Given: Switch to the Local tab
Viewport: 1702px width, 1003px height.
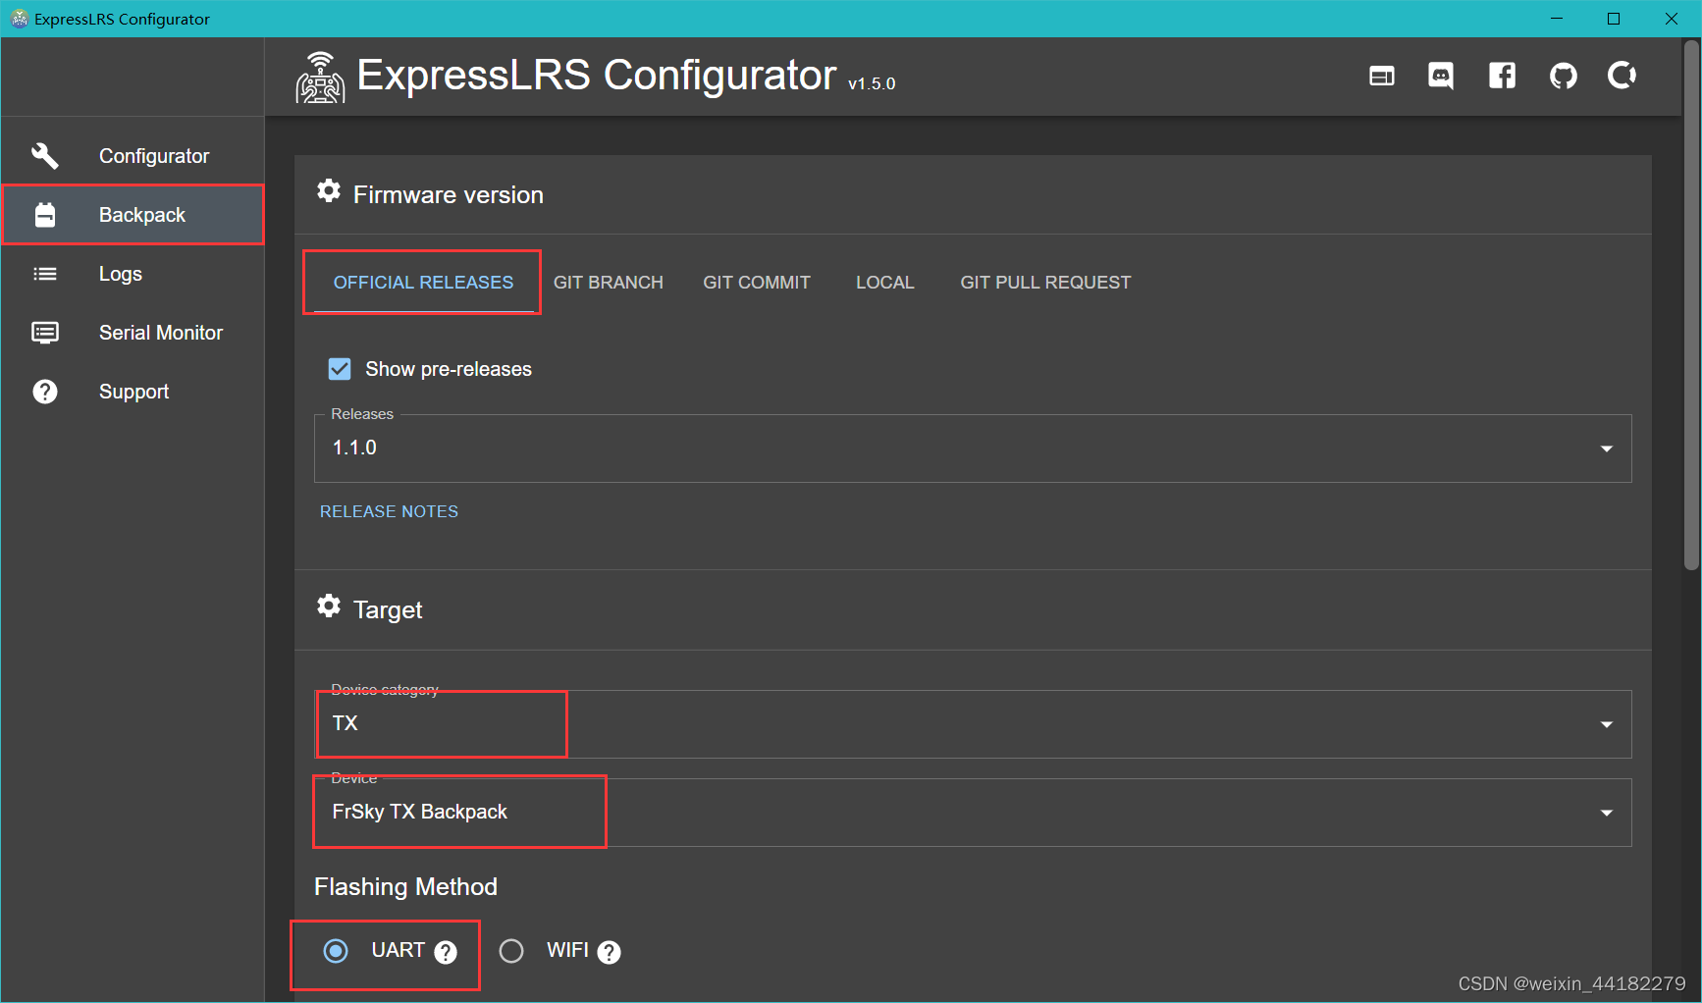Looking at the screenshot, I should point(884,283).
